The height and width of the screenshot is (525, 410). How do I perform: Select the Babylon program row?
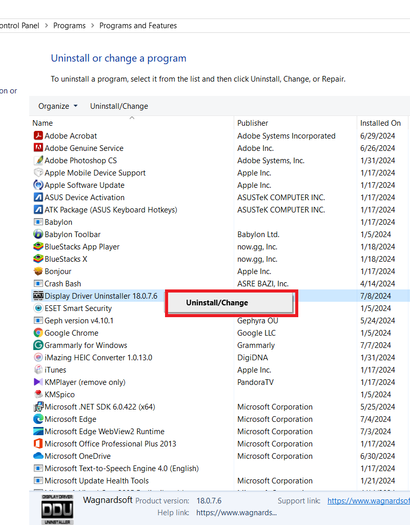coord(220,222)
